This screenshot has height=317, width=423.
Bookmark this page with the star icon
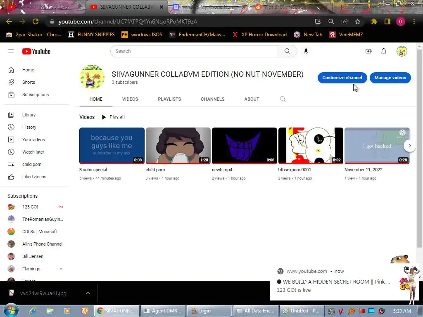(x=358, y=21)
